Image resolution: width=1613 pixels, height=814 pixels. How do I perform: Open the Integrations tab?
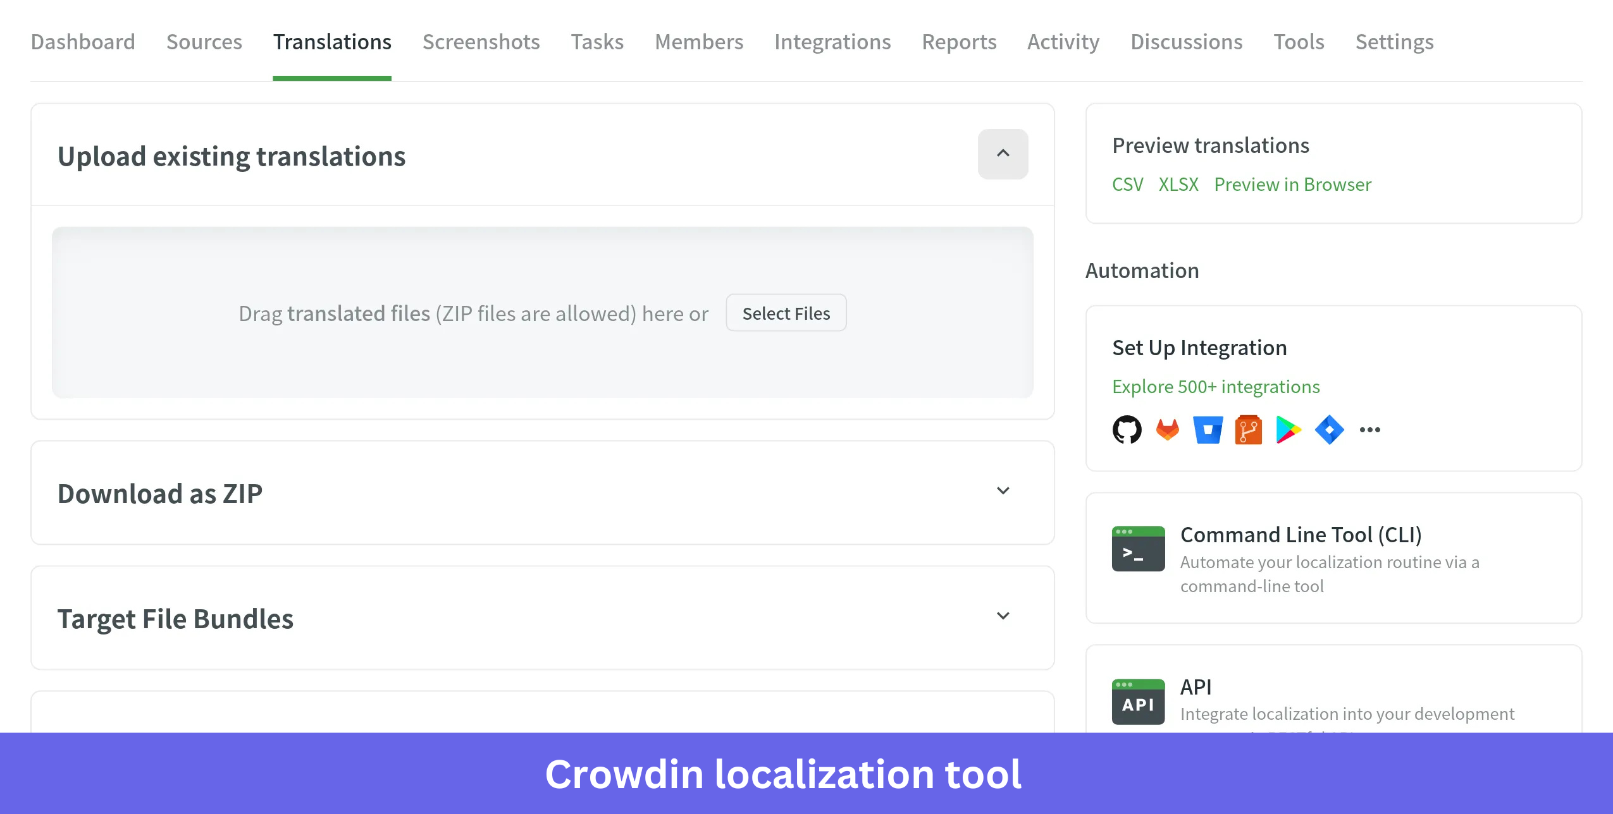[x=832, y=42]
